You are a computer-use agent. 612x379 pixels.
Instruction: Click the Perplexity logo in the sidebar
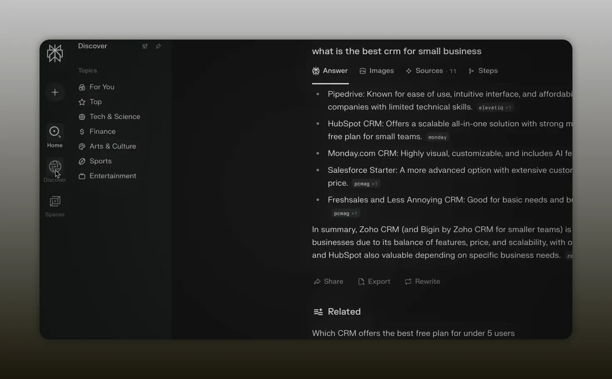(x=55, y=53)
